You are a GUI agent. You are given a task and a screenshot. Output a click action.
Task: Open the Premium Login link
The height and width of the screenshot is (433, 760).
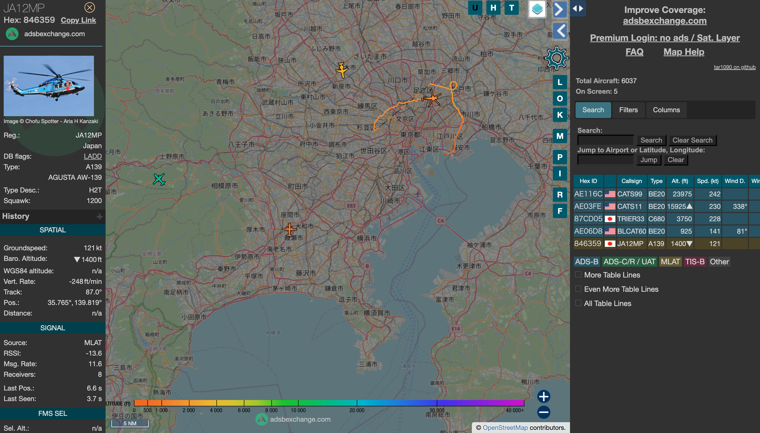coord(664,38)
